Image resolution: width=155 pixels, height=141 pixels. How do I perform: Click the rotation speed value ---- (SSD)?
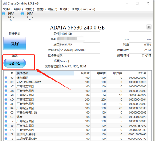click(140, 45)
